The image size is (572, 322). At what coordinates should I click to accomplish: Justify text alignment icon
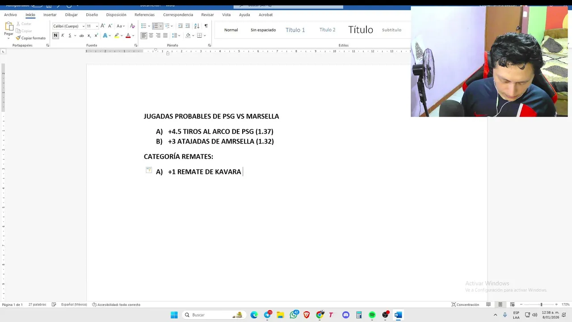[165, 35]
